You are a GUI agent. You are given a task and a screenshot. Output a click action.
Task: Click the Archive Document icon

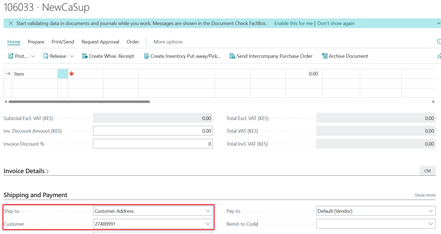point(325,56)
